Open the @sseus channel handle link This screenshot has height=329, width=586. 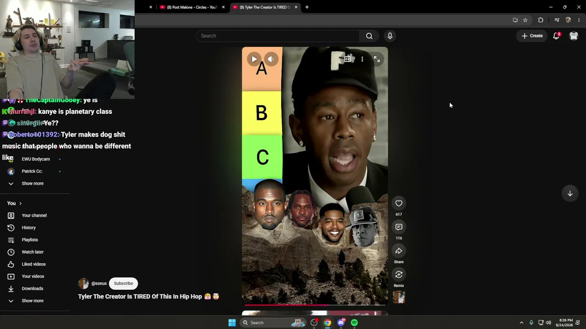99,283
